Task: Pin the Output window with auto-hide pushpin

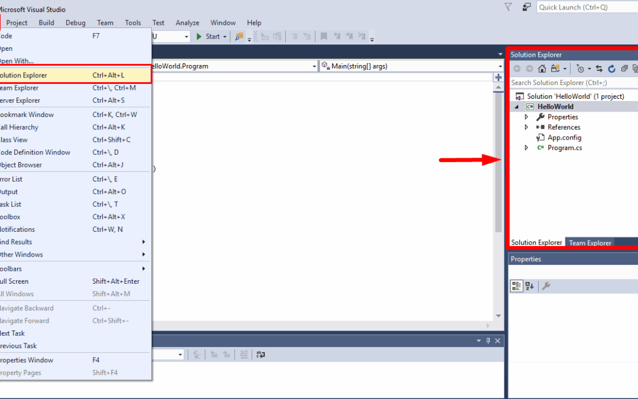Action: [x=488, y=341]
